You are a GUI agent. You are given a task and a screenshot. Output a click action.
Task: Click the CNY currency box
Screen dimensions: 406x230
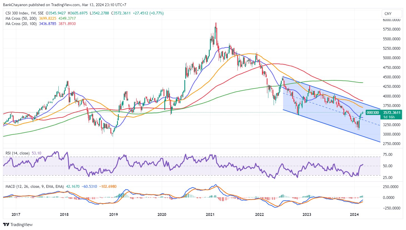pyautogui.click(x=392, y=14)
